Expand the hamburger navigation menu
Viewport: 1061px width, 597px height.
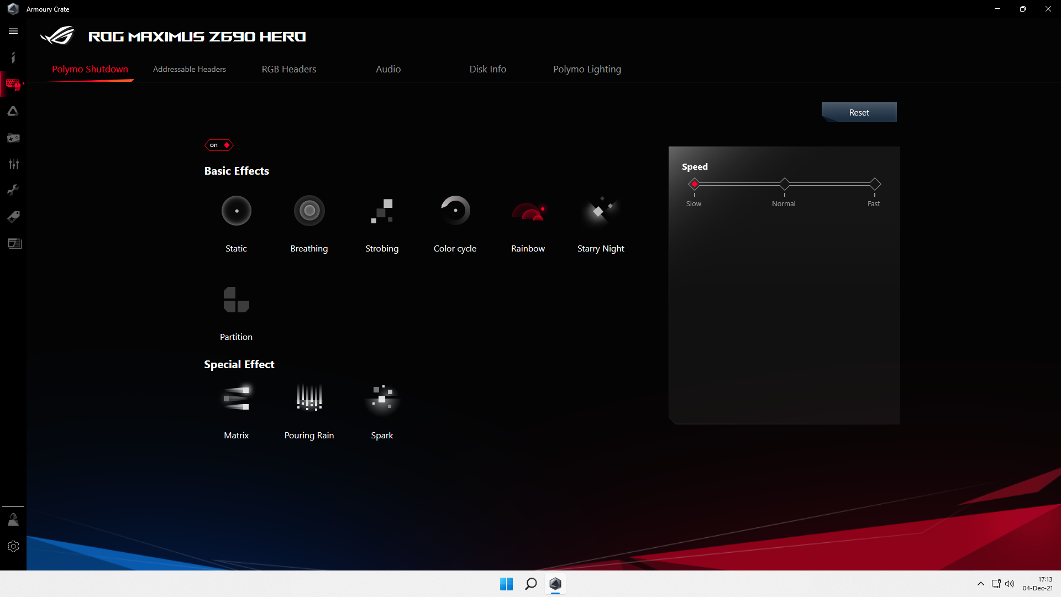[13, 32]
